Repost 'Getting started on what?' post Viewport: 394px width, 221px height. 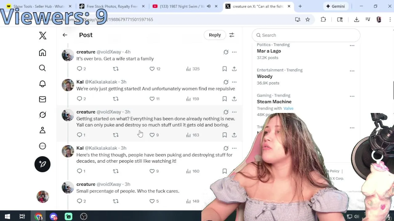pos(116,135)
